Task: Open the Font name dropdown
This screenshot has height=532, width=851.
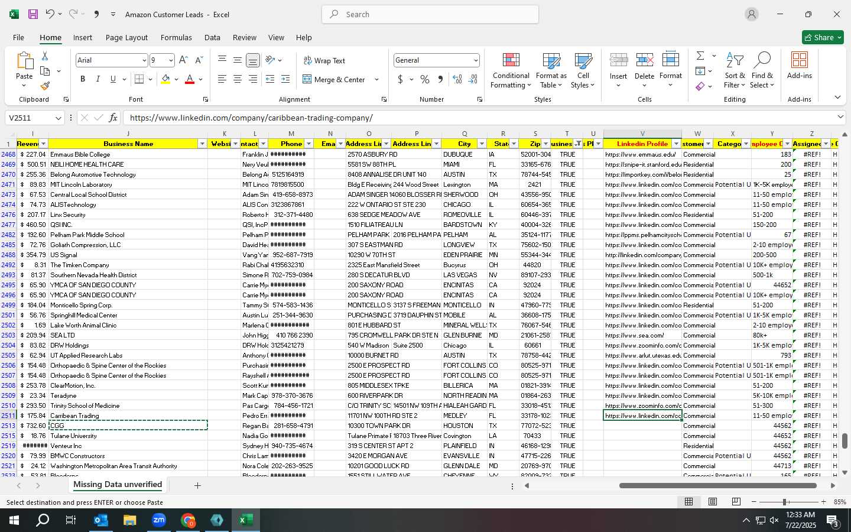Action: click(x=144, y=60)
